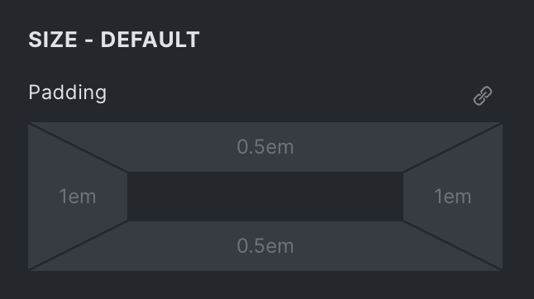534x299 pixels.
Task: Click the bottom trapezoid of padding box
Action: [x=265, y=246]
